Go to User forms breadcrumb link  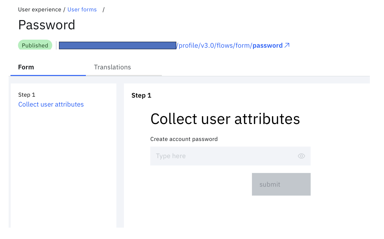pyautogui.click(x=82, y=10)
